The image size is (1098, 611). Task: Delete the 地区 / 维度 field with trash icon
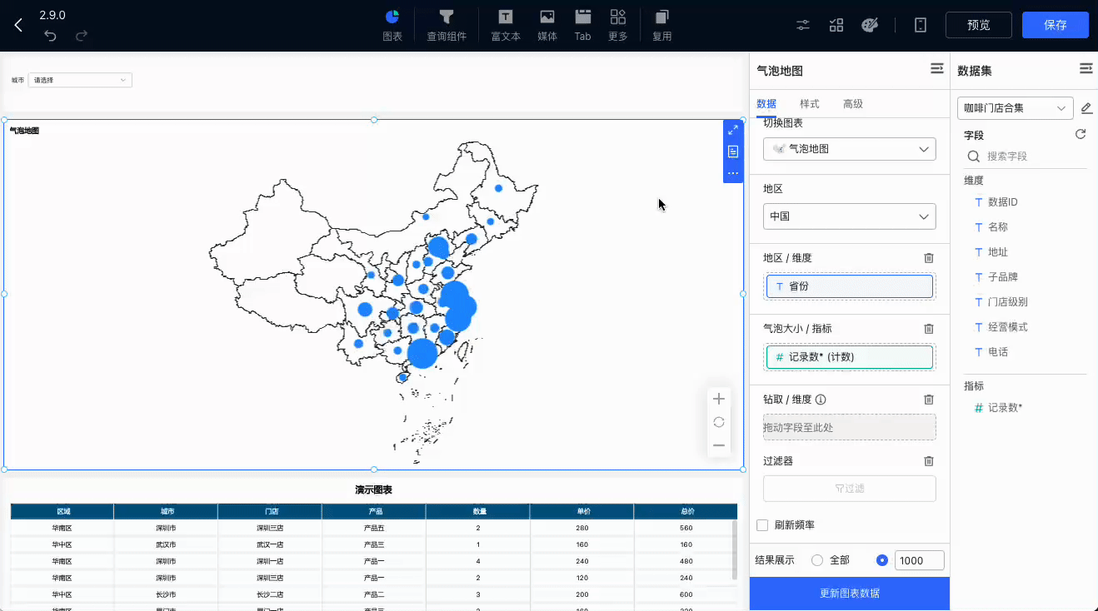[929, 259]
